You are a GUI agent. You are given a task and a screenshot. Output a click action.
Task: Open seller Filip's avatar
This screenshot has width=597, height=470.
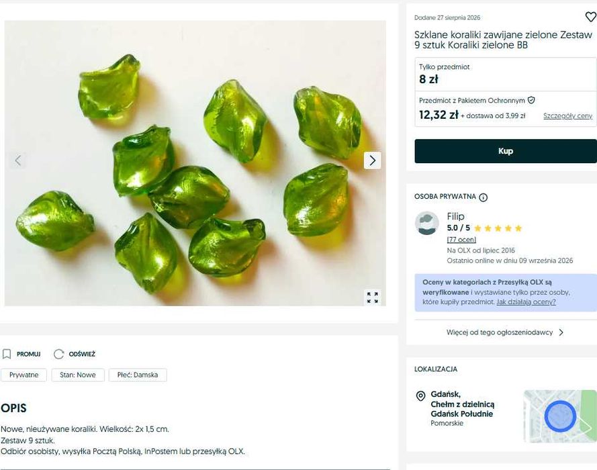click(x=427, y=223)
